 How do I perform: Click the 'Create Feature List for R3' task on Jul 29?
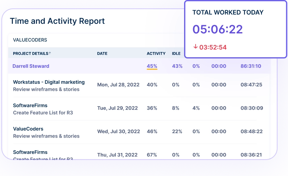coord(43,112)
